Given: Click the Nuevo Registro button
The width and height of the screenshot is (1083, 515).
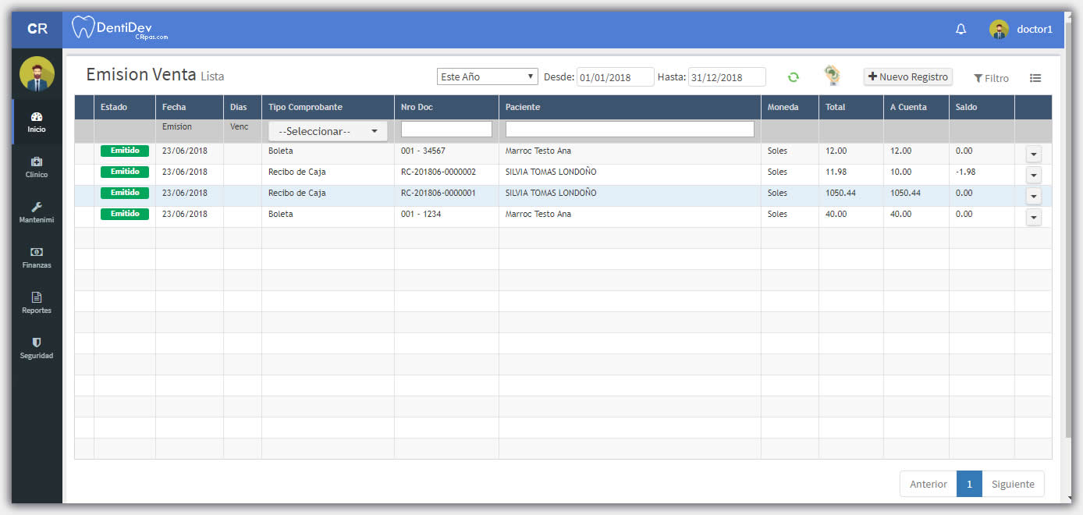Looking at the screenshot, I should (907, 77).
